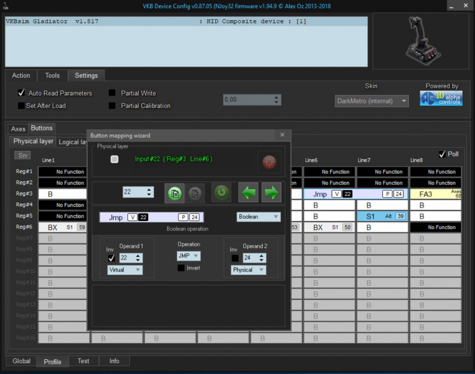475x374 pixels.
Task: Click the joystick device picture
Action: click(420, 41)
